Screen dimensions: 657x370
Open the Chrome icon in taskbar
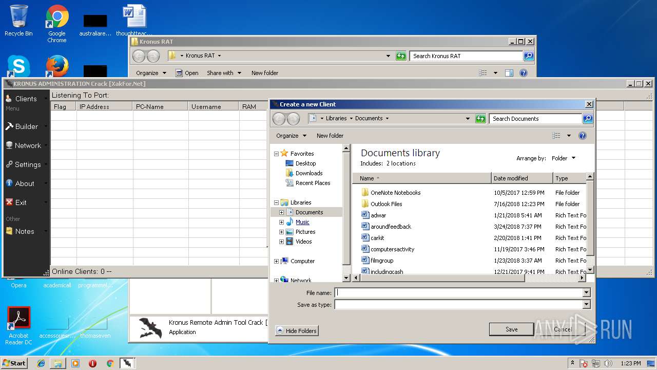[110, 363]
